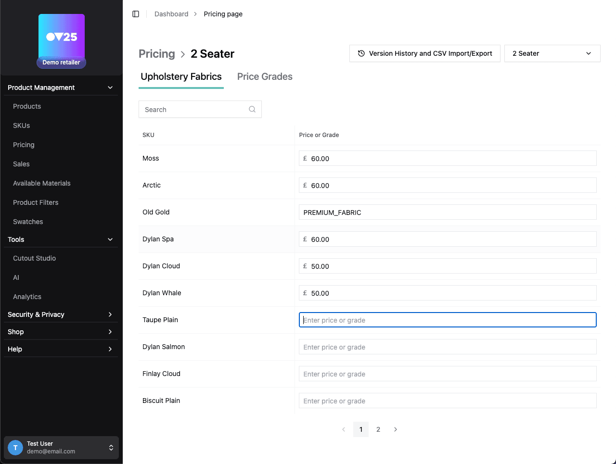Click the magnifying glass in the search field
Image resolution: width=616 pixels, height=464 pixels.
point(252,109)
